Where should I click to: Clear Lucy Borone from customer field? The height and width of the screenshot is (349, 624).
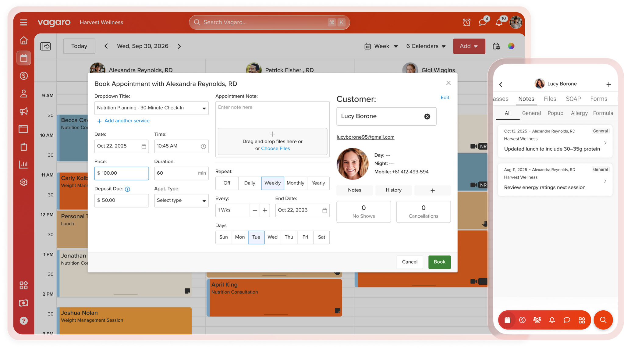427,116
